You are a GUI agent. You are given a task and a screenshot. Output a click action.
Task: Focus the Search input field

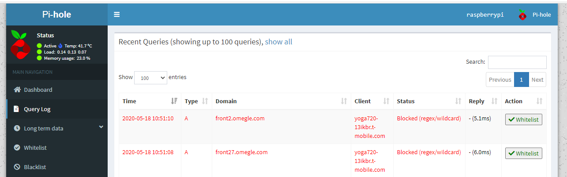pyautogui.click(x=517, y=62)
